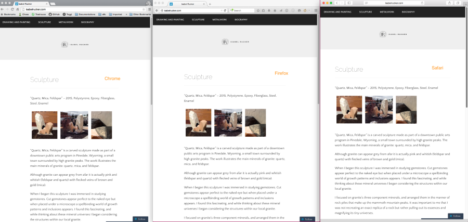Click Follow button in Firefox window
The height and width of the screenshot is (222, 468).
[x=307, y=219]
